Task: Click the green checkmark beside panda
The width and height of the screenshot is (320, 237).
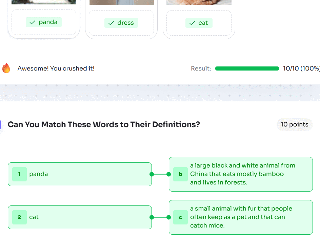Action: point(32,22)
